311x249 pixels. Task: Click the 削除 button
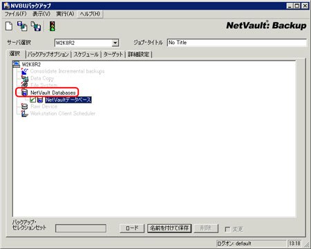pyautogui.click(x=206, y=228)
